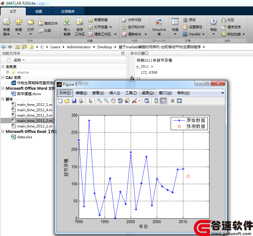The height and width of the screenshot is (236, 253).
Task: Open 桌面(D) menu in Figure 1
Action: pos(148,93)
